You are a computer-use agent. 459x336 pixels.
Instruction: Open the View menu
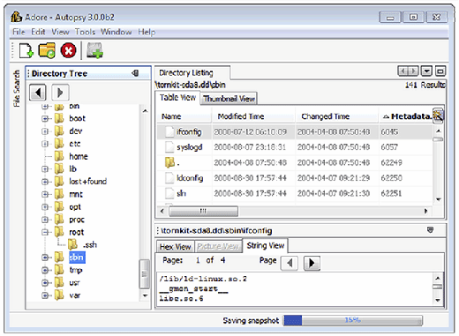point(60,32)
